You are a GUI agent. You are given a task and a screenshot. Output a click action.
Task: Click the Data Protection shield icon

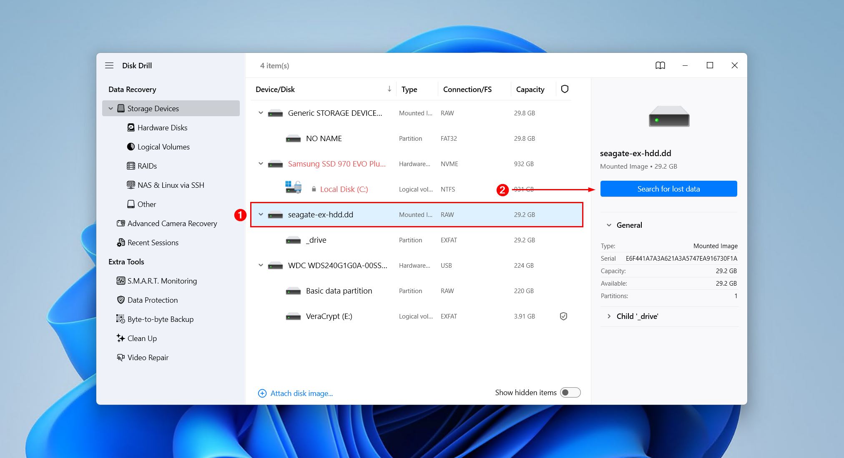(x=121, y=300)
